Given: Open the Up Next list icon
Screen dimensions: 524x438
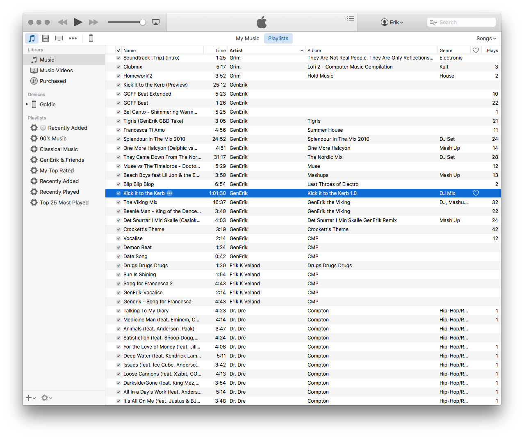Looking at the screenshot, I should (x=351, y=18).
